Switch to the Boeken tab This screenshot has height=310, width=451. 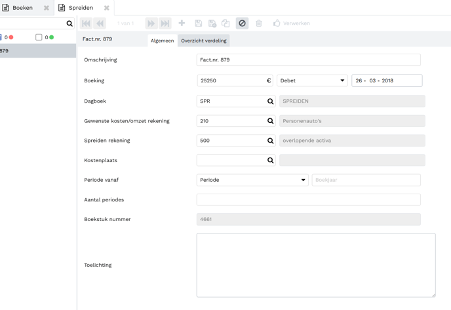(x=22, y=8)
